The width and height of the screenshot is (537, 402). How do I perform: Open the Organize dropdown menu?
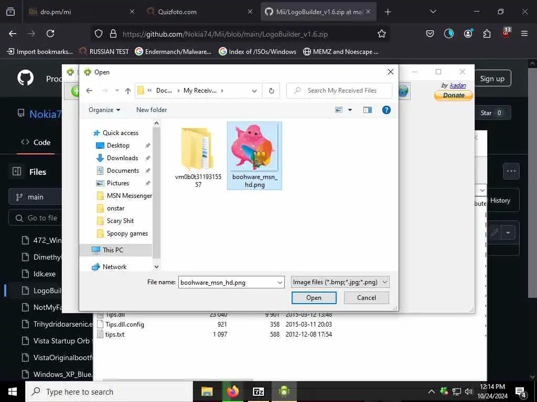104,110
